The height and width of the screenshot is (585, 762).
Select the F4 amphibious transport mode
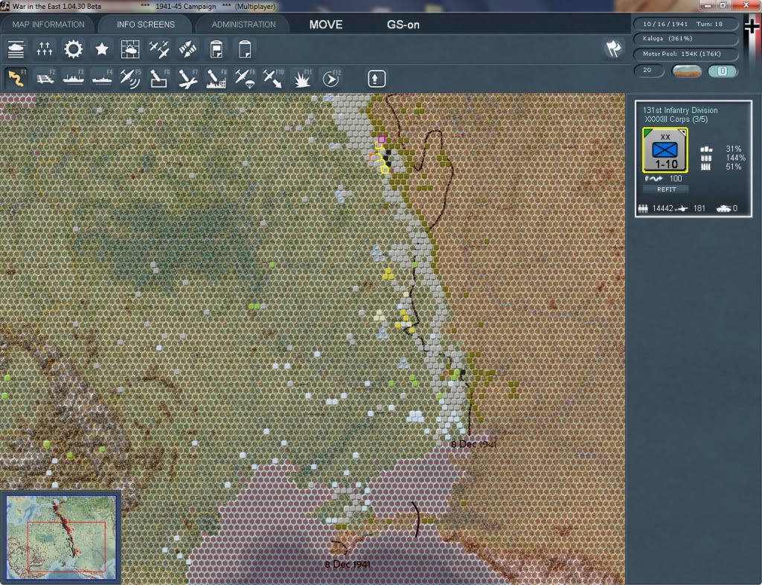102,79
